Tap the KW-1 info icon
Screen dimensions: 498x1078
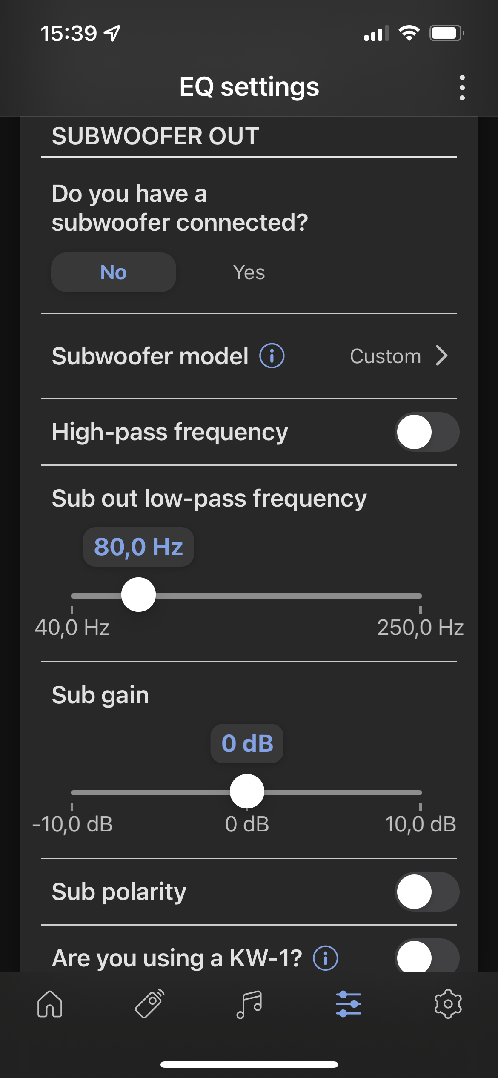[x=325, y=958]
